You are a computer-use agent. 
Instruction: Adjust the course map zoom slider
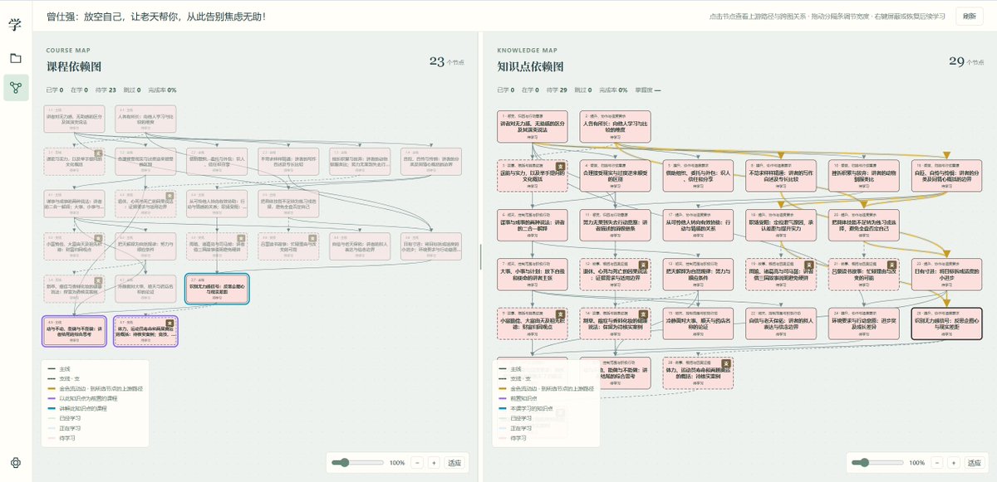[x=356, y=462]
